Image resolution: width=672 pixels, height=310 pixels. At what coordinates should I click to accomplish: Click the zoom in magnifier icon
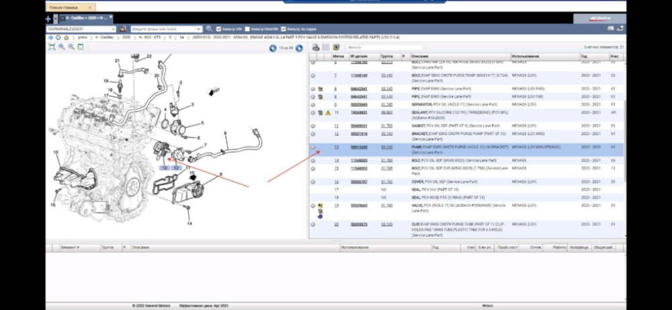[61, 47]
